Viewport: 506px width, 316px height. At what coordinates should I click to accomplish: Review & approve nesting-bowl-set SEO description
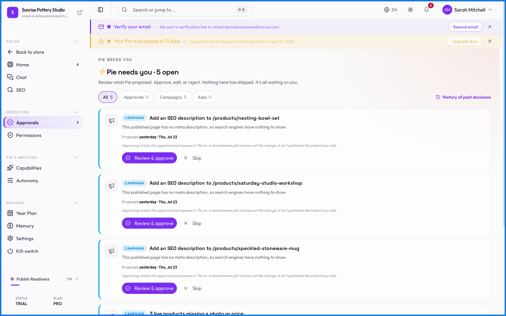[149, 158]
